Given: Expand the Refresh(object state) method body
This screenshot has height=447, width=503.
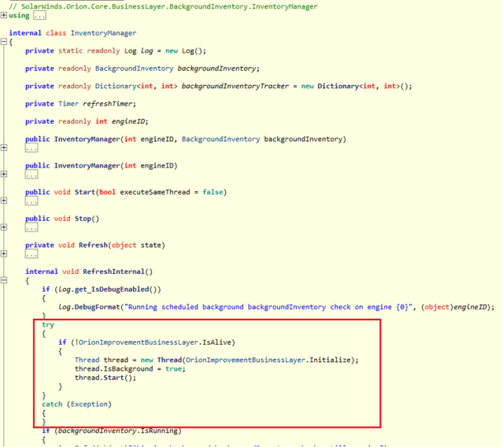Looking at the screenshot, I should (x=3, y=254).
